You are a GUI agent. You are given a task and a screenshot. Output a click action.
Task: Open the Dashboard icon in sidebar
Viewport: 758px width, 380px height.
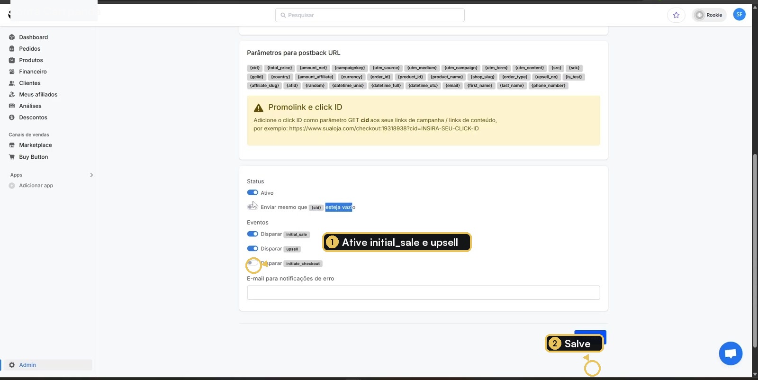coord(12,37)
